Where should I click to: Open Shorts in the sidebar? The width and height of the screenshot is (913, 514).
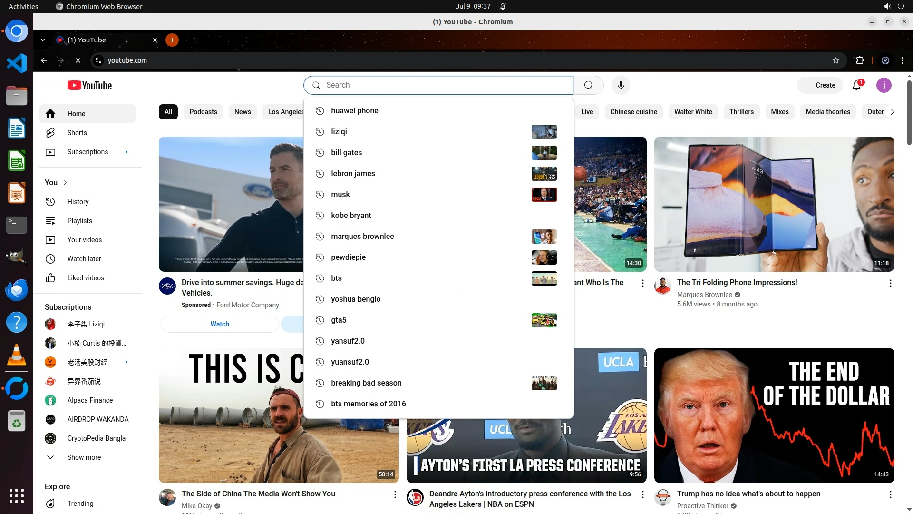pyautogui.click(x=77, y=133)
